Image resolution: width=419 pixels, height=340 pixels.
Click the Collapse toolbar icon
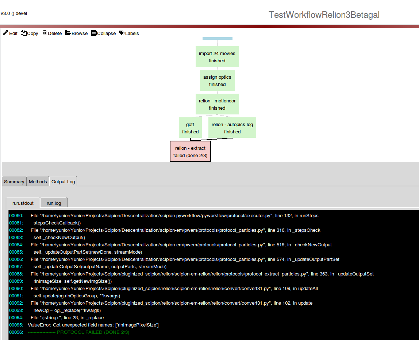(x=93, y=33)
